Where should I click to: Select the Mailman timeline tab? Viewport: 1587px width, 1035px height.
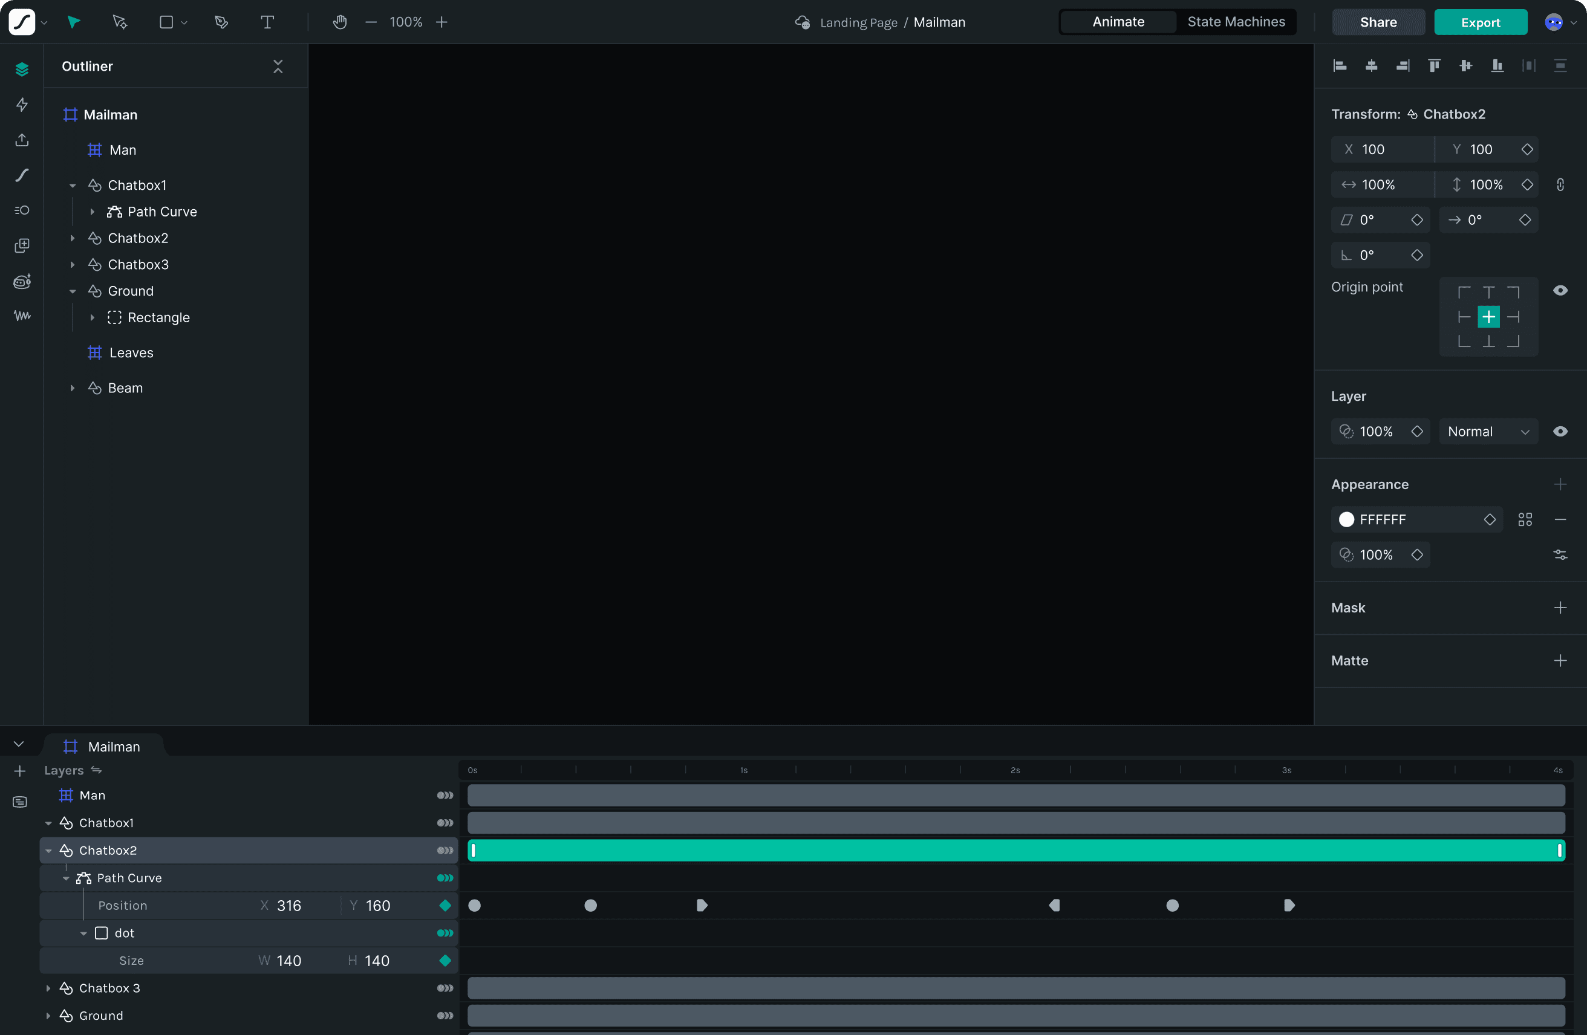(x=103, y=747)
